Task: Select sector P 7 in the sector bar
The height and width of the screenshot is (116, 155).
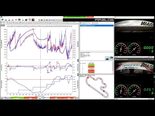Action: tap(68, 26)
